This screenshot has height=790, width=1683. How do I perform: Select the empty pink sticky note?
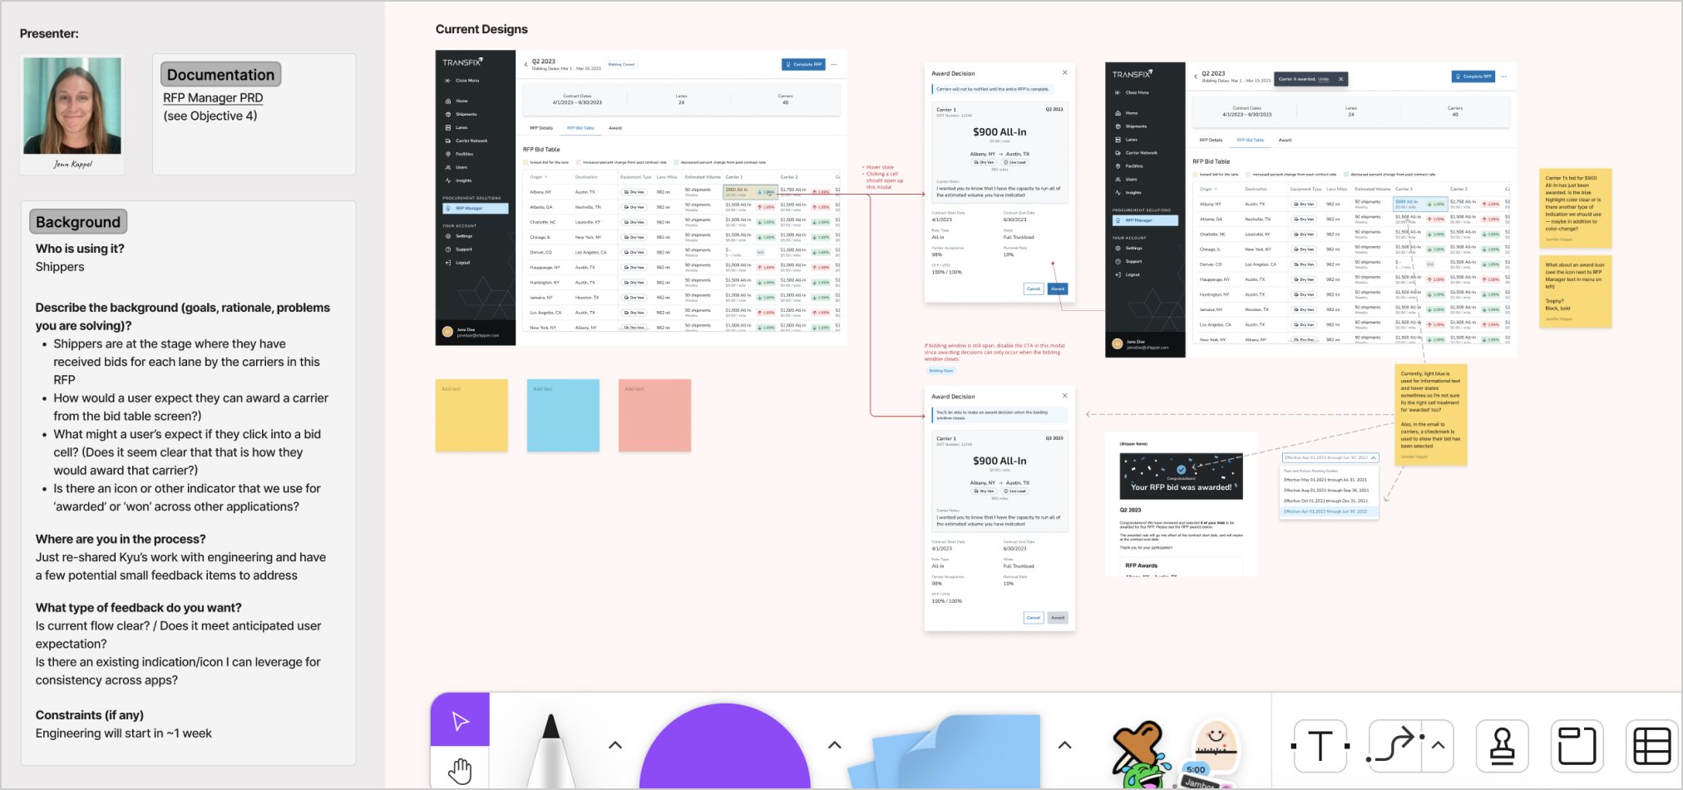pos(654,416)
